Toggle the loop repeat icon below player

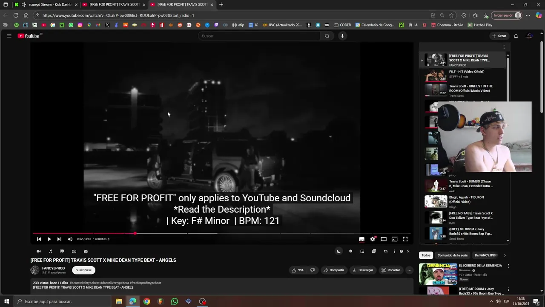click(x=386, y=252)
